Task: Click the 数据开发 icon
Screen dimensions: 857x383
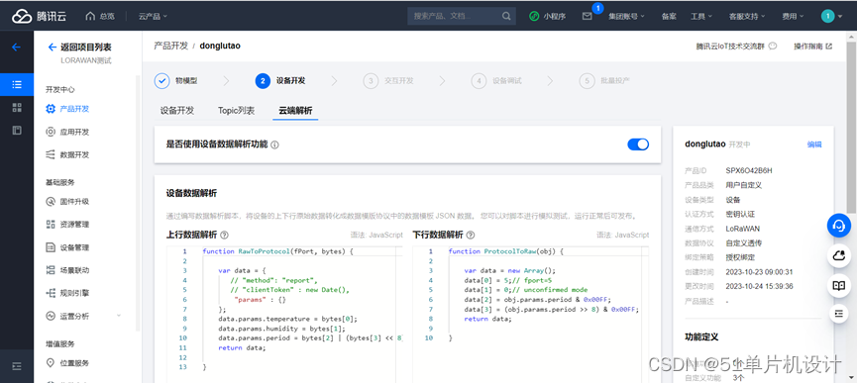Action: point(51,154)
